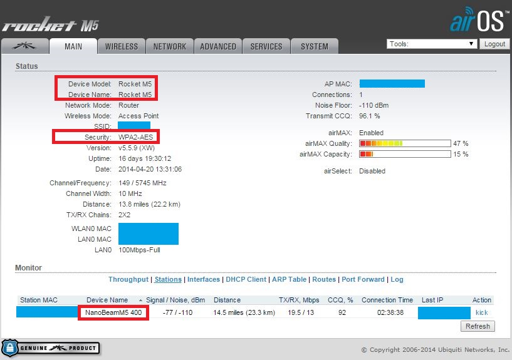View the DHCP Client link
512x360 pixels.
pyautogui.click(x=246, y=279)
